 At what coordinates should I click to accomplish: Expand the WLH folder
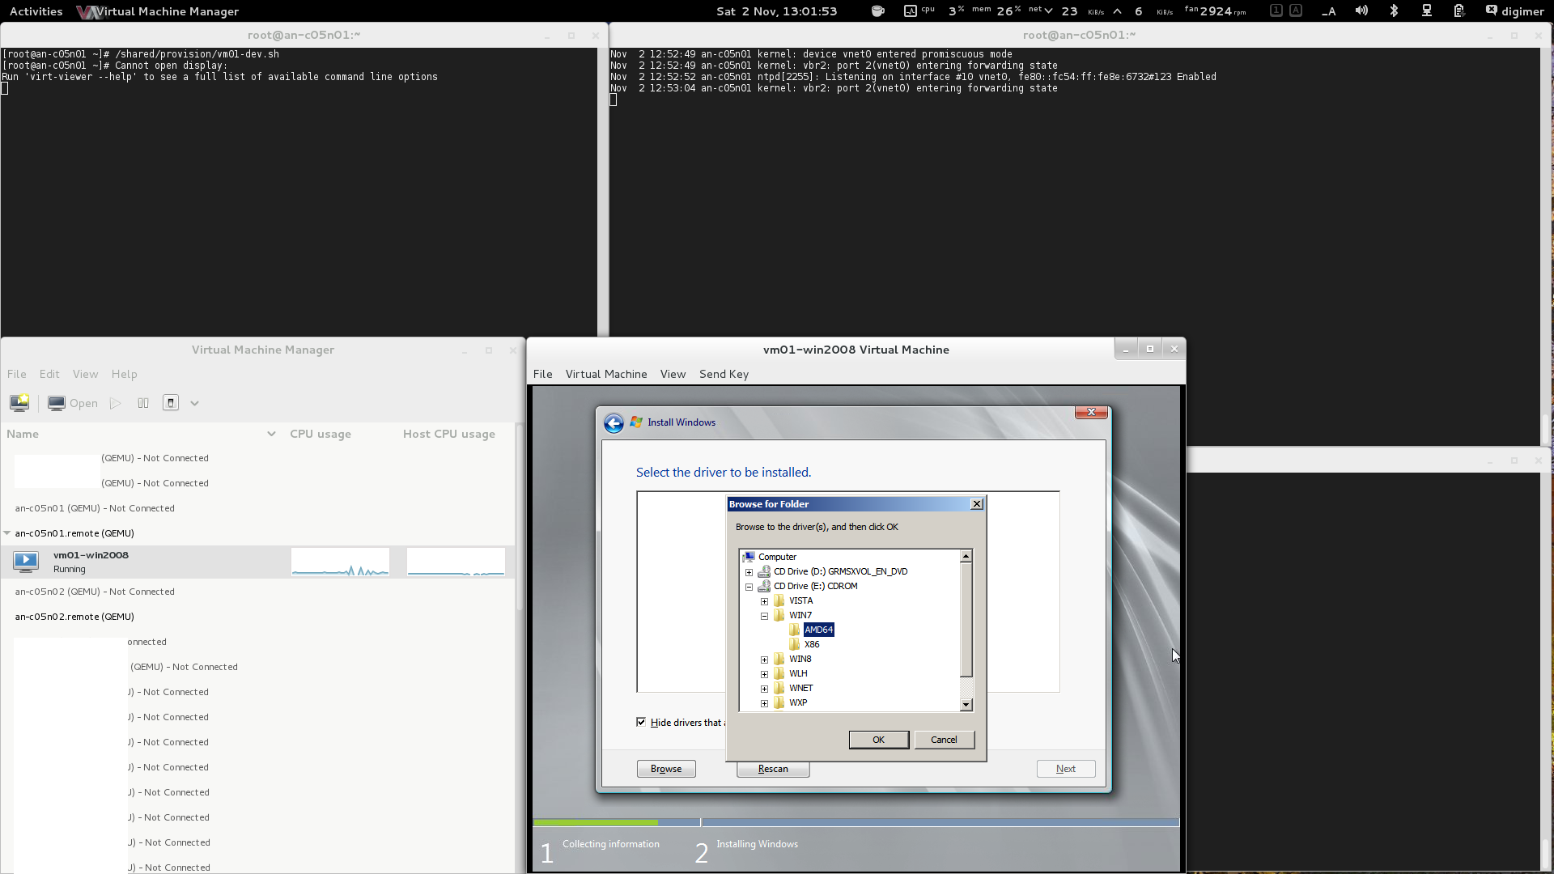[764, 674]
